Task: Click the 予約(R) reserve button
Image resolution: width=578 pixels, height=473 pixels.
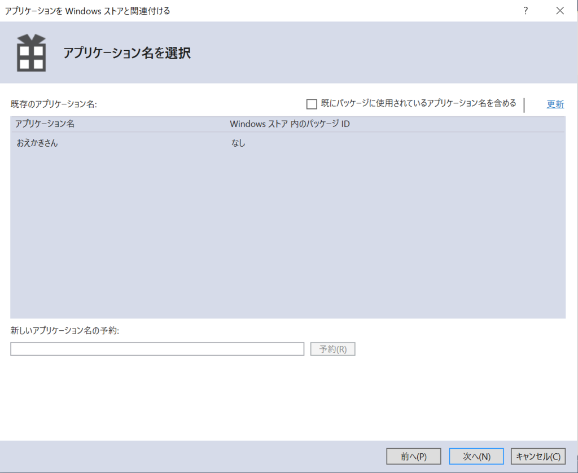Action: click(333, 349)
